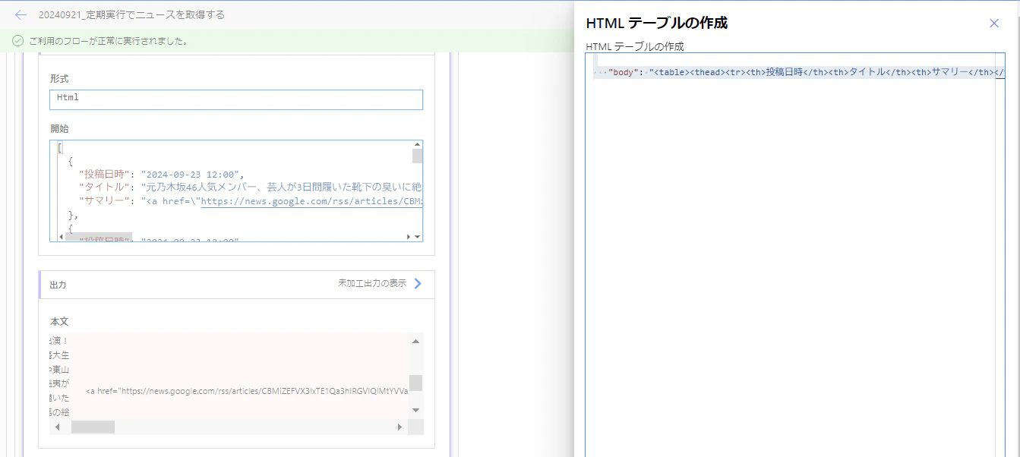Click the green success checkmark icon
Screen dimensions: 1020x457
click(17, 40)
